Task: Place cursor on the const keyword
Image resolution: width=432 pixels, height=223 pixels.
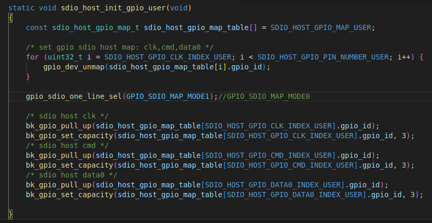Action: tap(37, 27)
